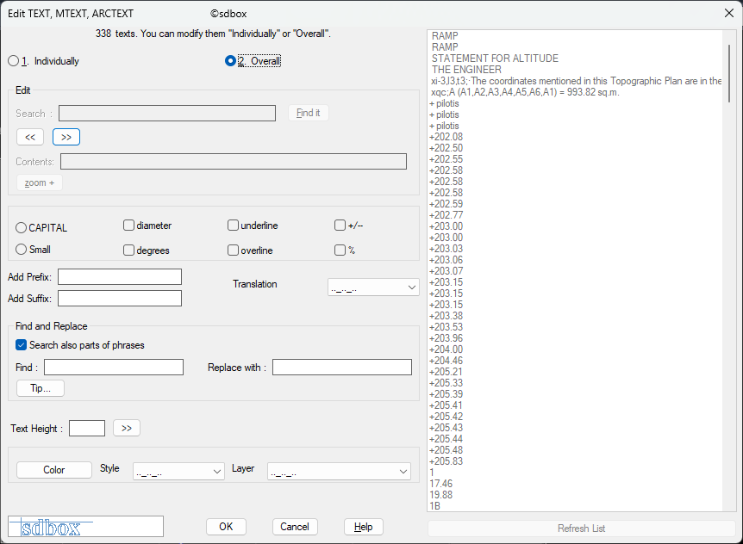Go to previous text with << button
743x544 pixels.
[30, 137]
